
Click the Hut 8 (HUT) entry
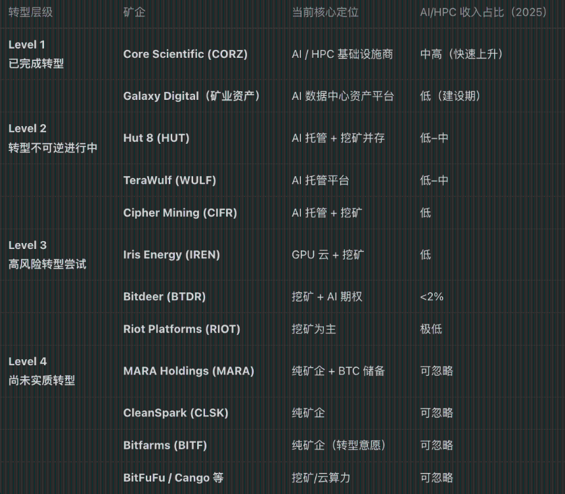click(x=156, y=138)
